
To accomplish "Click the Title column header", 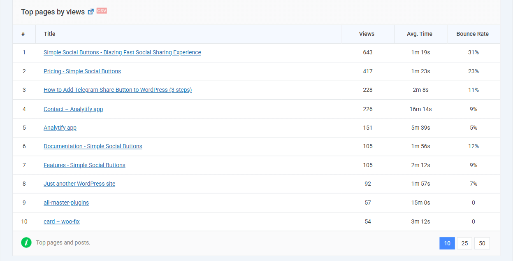I will (188, 34).
